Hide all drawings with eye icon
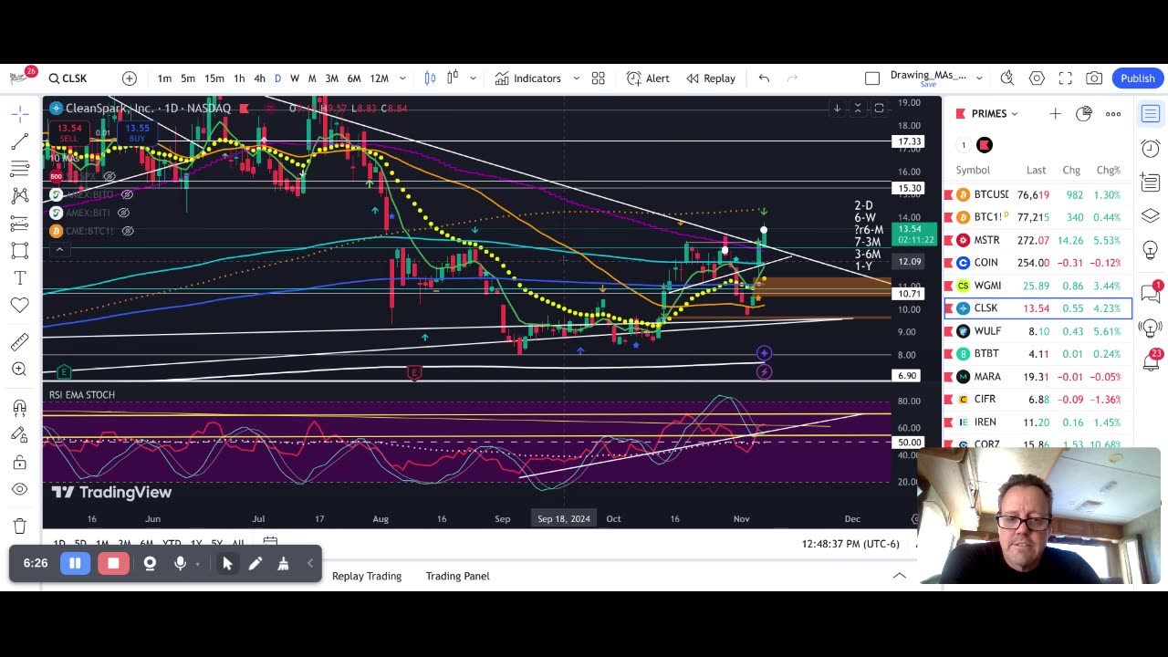Screen dimensions: 1168x657 [x=19, y=490]
